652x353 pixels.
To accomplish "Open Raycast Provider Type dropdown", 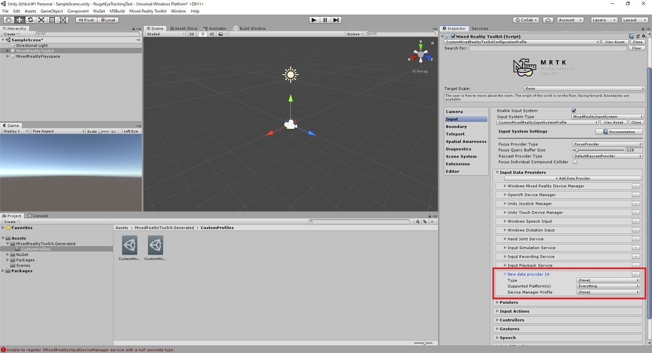I will (607, 156).
